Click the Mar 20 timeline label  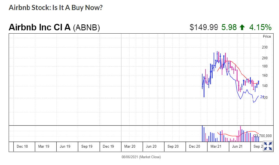click(x=130, y=147)
